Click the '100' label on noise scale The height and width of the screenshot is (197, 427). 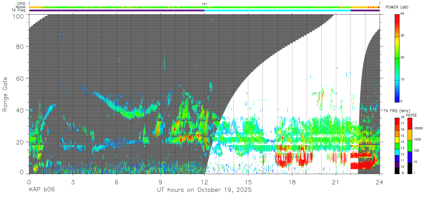click(x=416, y=150)
